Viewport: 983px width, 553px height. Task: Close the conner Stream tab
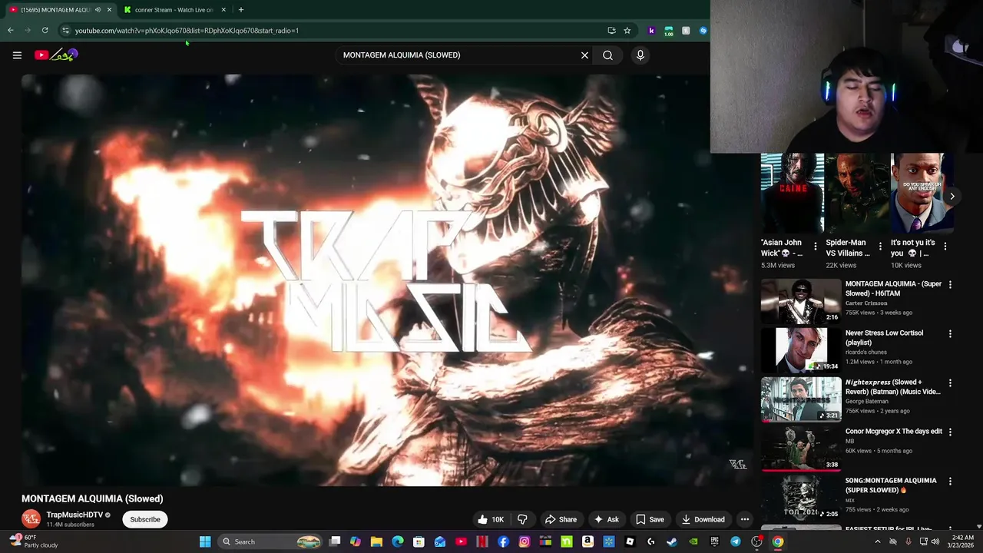point(223,10)
